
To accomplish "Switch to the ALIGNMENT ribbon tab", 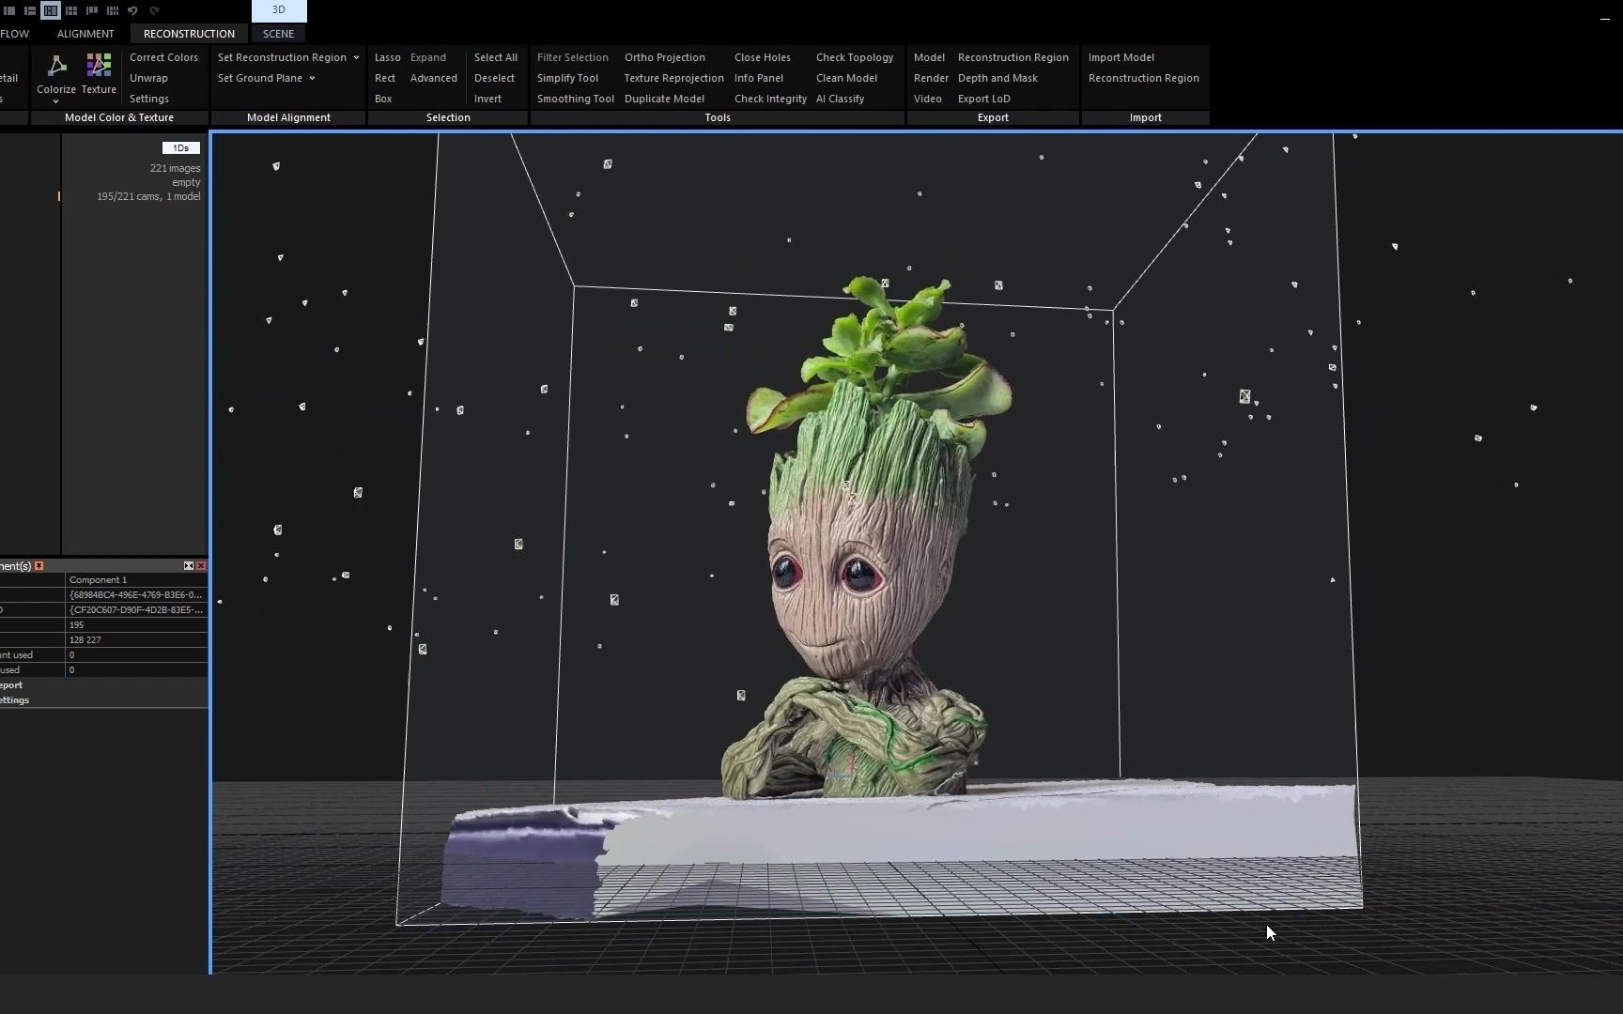I will [85, 34].
